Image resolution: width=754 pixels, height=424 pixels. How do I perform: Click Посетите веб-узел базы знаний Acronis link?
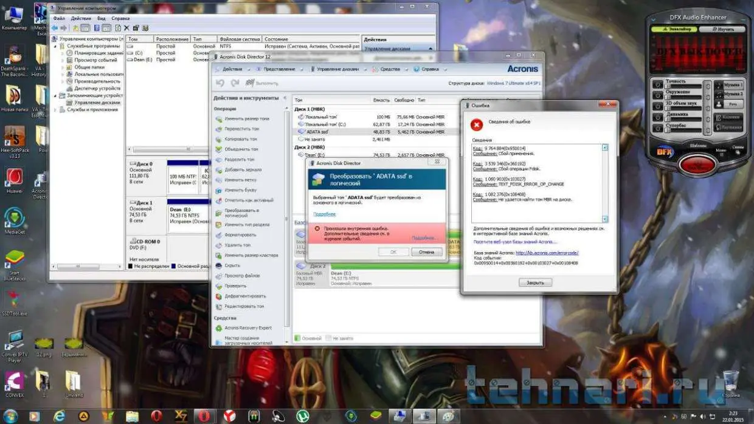click(514, 242)
